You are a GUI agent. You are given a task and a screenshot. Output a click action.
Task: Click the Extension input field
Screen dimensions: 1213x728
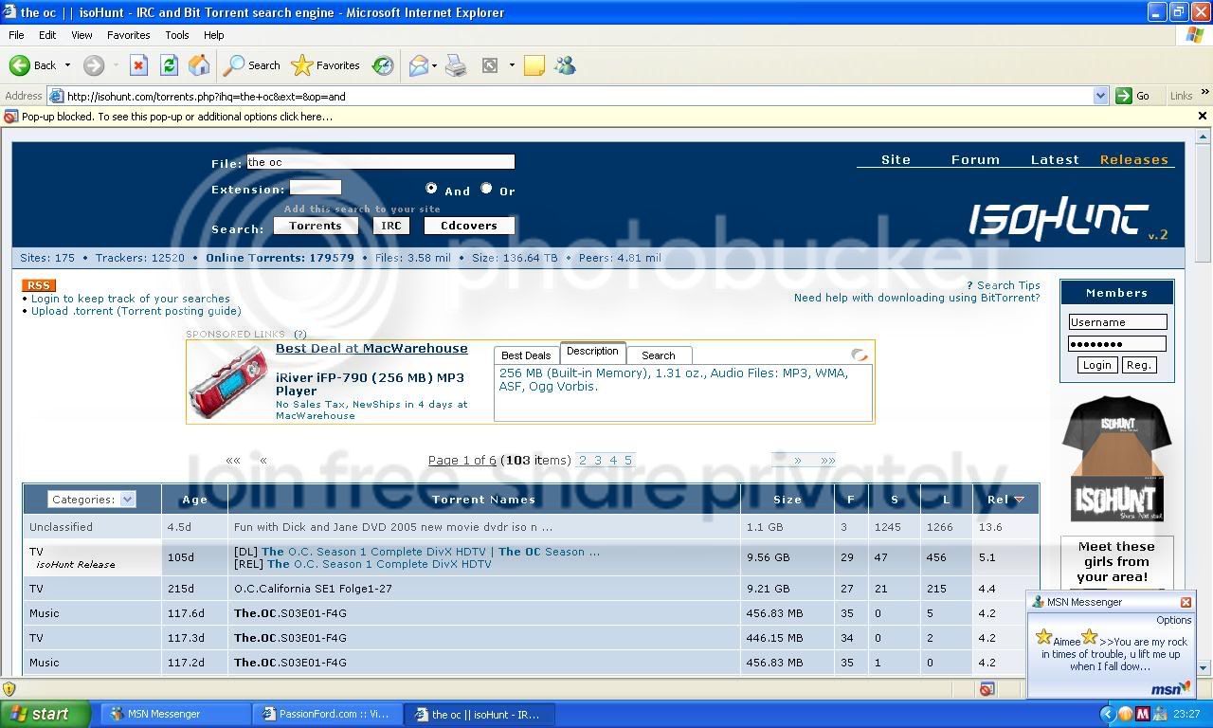316,188
